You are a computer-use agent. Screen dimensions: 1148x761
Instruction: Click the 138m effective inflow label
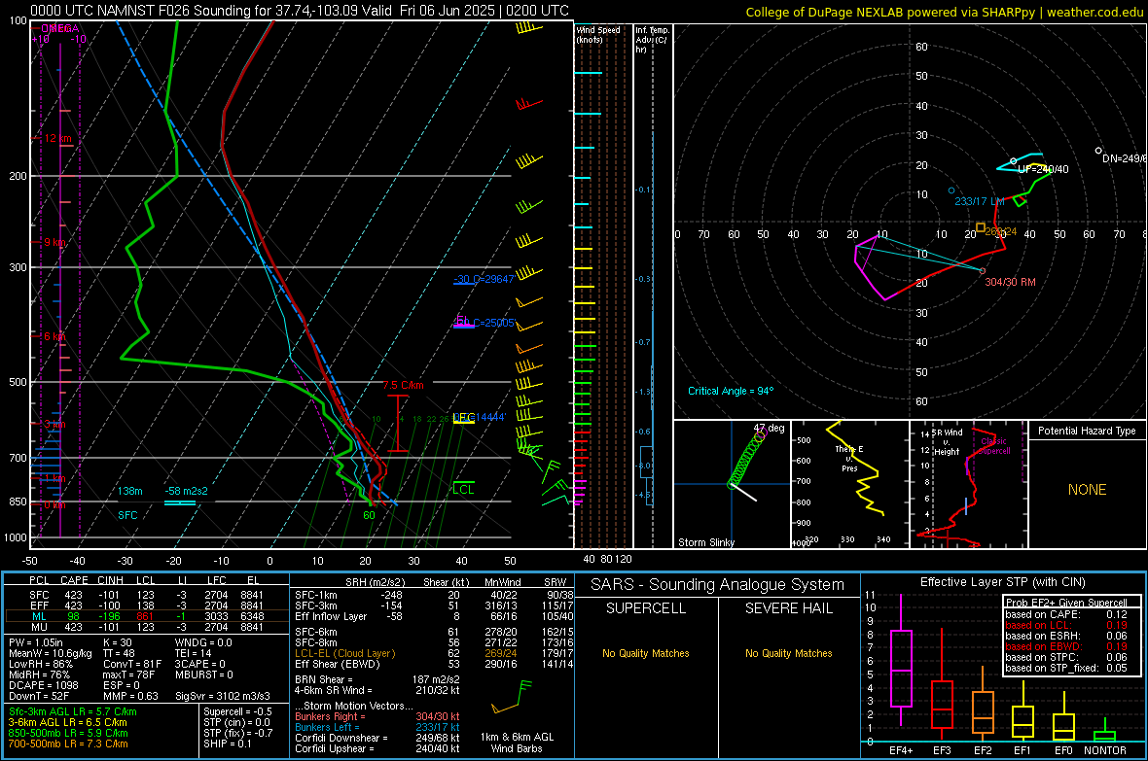[130, 491]
